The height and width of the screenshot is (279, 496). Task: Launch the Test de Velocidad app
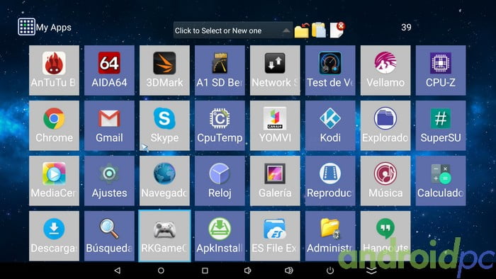pos(330,70)
